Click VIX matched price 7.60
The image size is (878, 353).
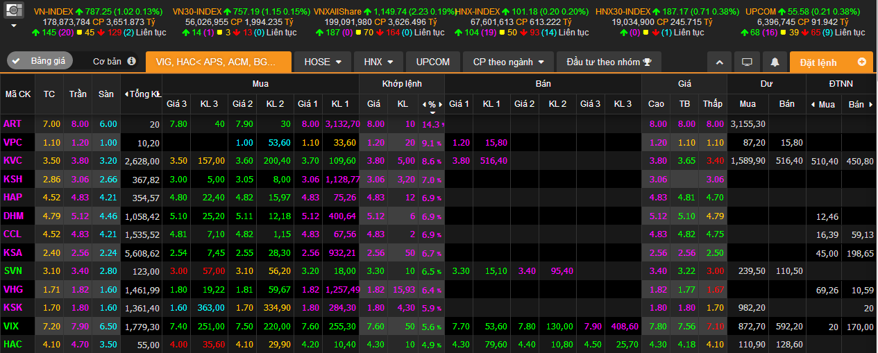pos(375,326)
